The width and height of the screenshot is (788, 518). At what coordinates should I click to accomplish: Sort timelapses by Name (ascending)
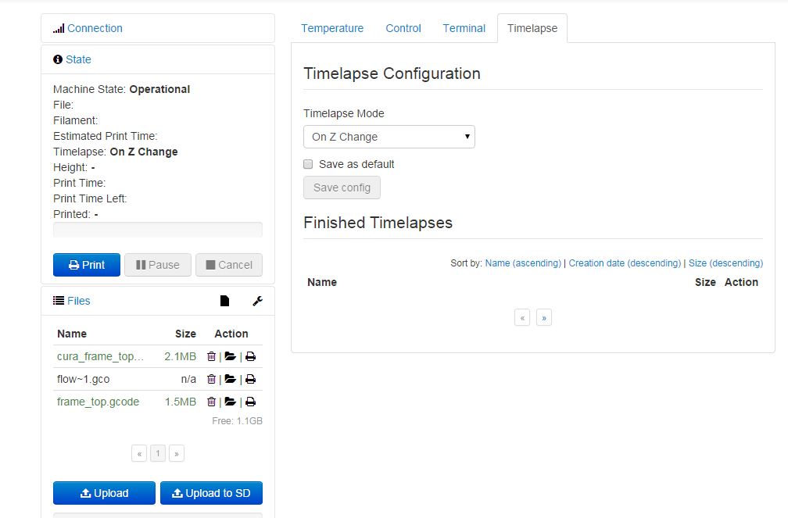point(523,263)
